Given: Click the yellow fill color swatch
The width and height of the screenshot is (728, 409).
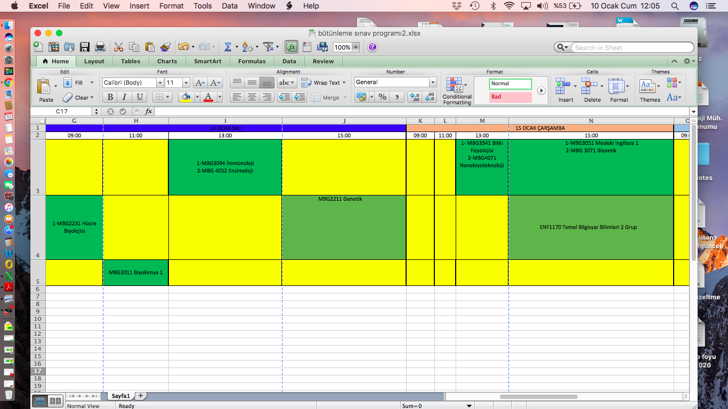Looking at the screenshot, I should [186, 97].
